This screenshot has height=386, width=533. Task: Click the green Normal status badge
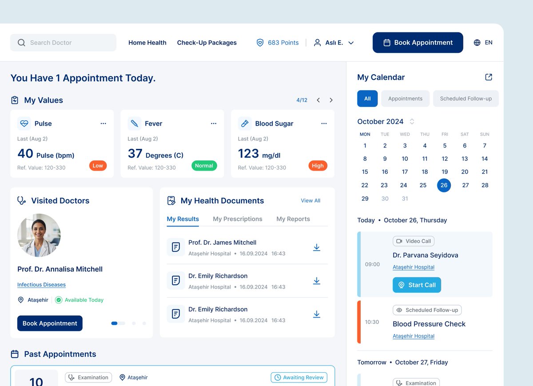204,166
